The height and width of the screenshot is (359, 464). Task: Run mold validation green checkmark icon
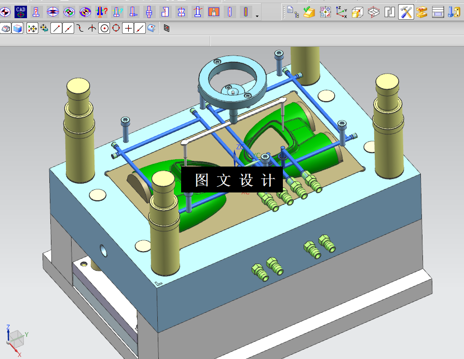click(x=309, y=12)
